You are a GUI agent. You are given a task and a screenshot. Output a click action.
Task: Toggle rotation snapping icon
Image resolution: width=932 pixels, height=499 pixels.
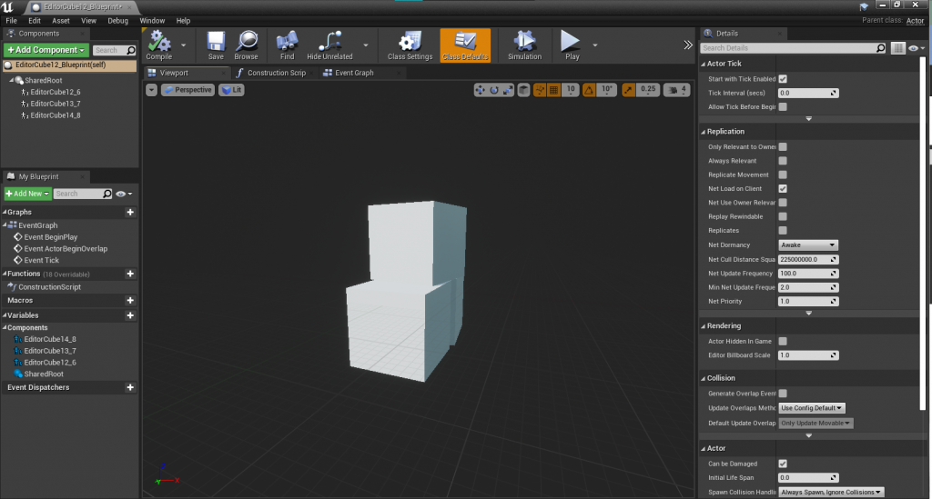click(x=589, y=90)
